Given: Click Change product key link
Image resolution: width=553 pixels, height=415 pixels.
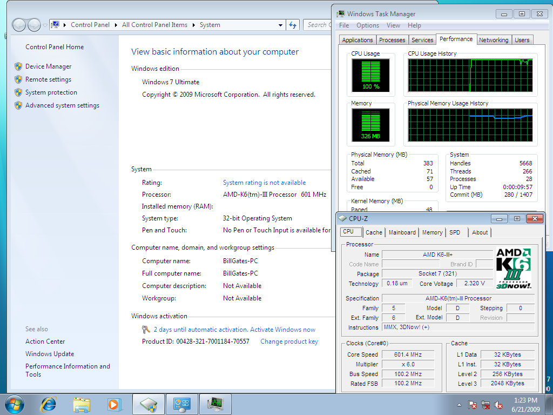Looking at the screenshot, I should click(x=289, y=342).
